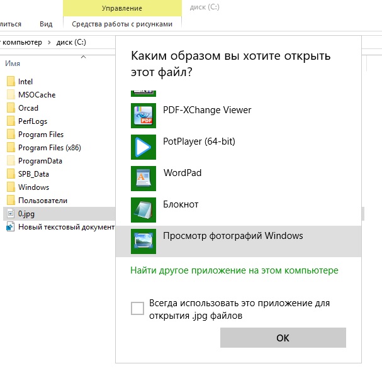Click the Просмотр фотографий Windows icon
The height and width of the screenshot is (376, 382).
[143, 241]
